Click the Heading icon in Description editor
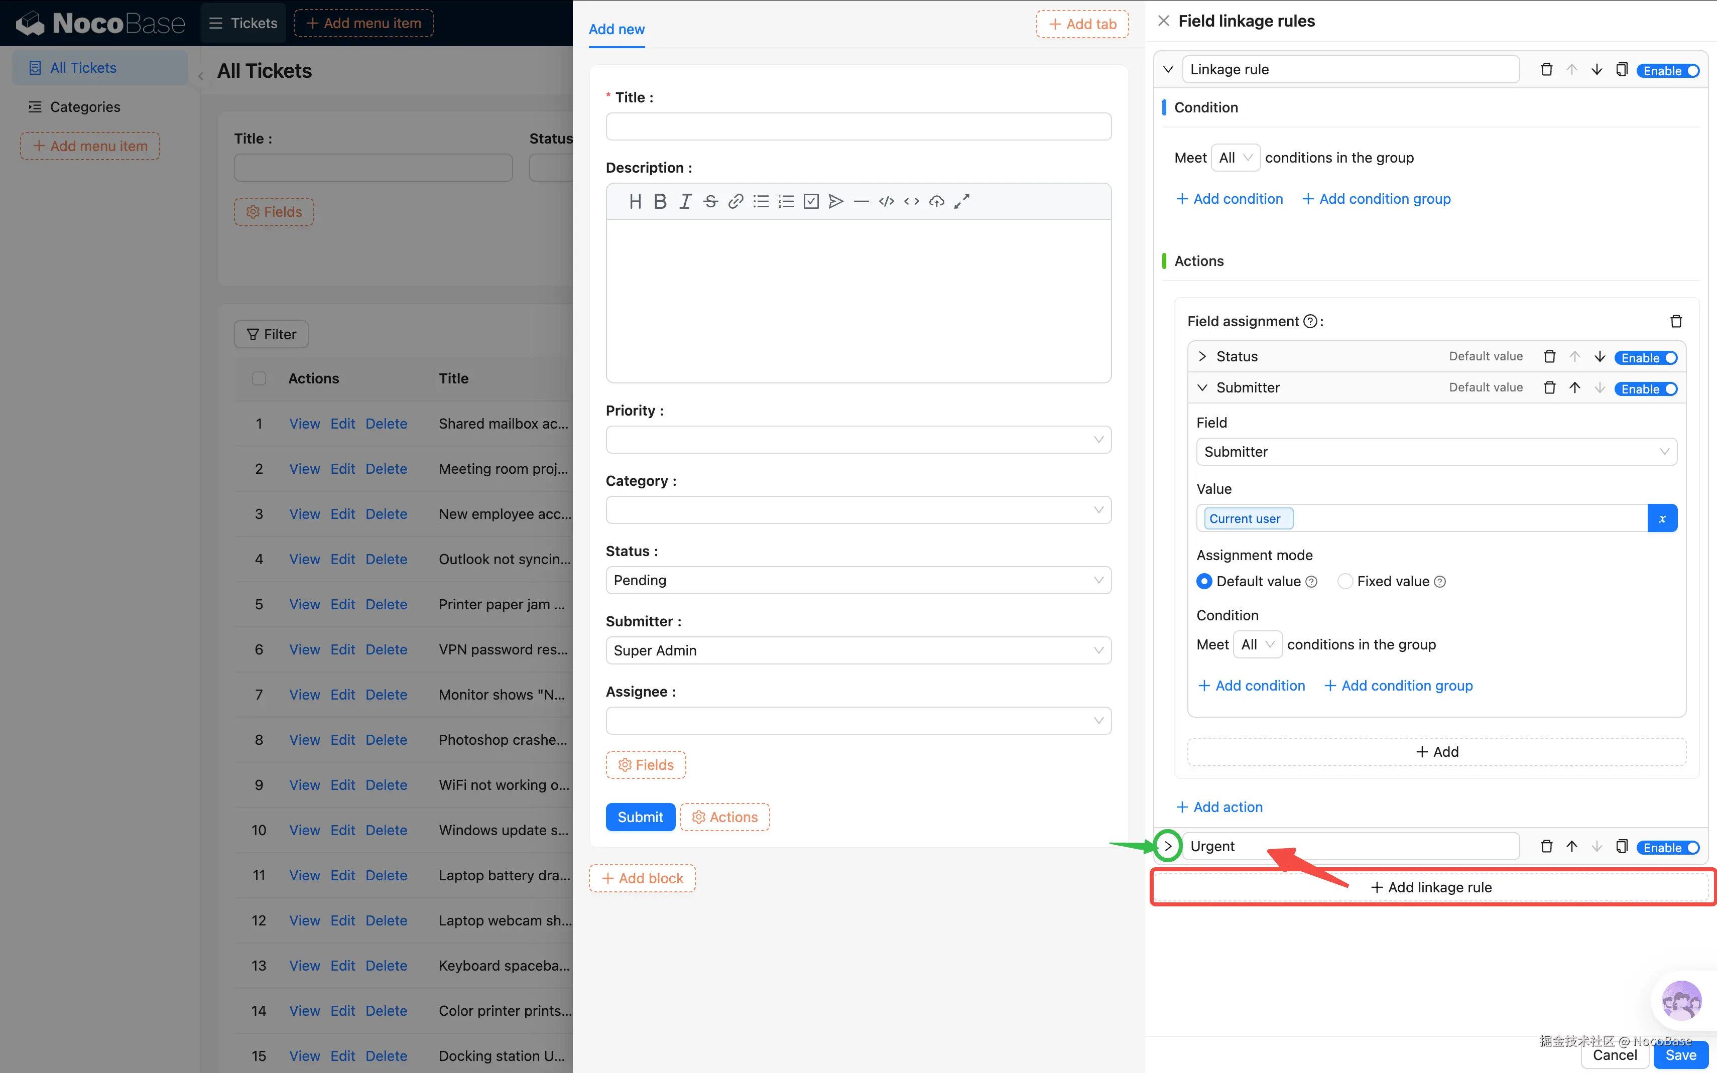 coord(635,202)
